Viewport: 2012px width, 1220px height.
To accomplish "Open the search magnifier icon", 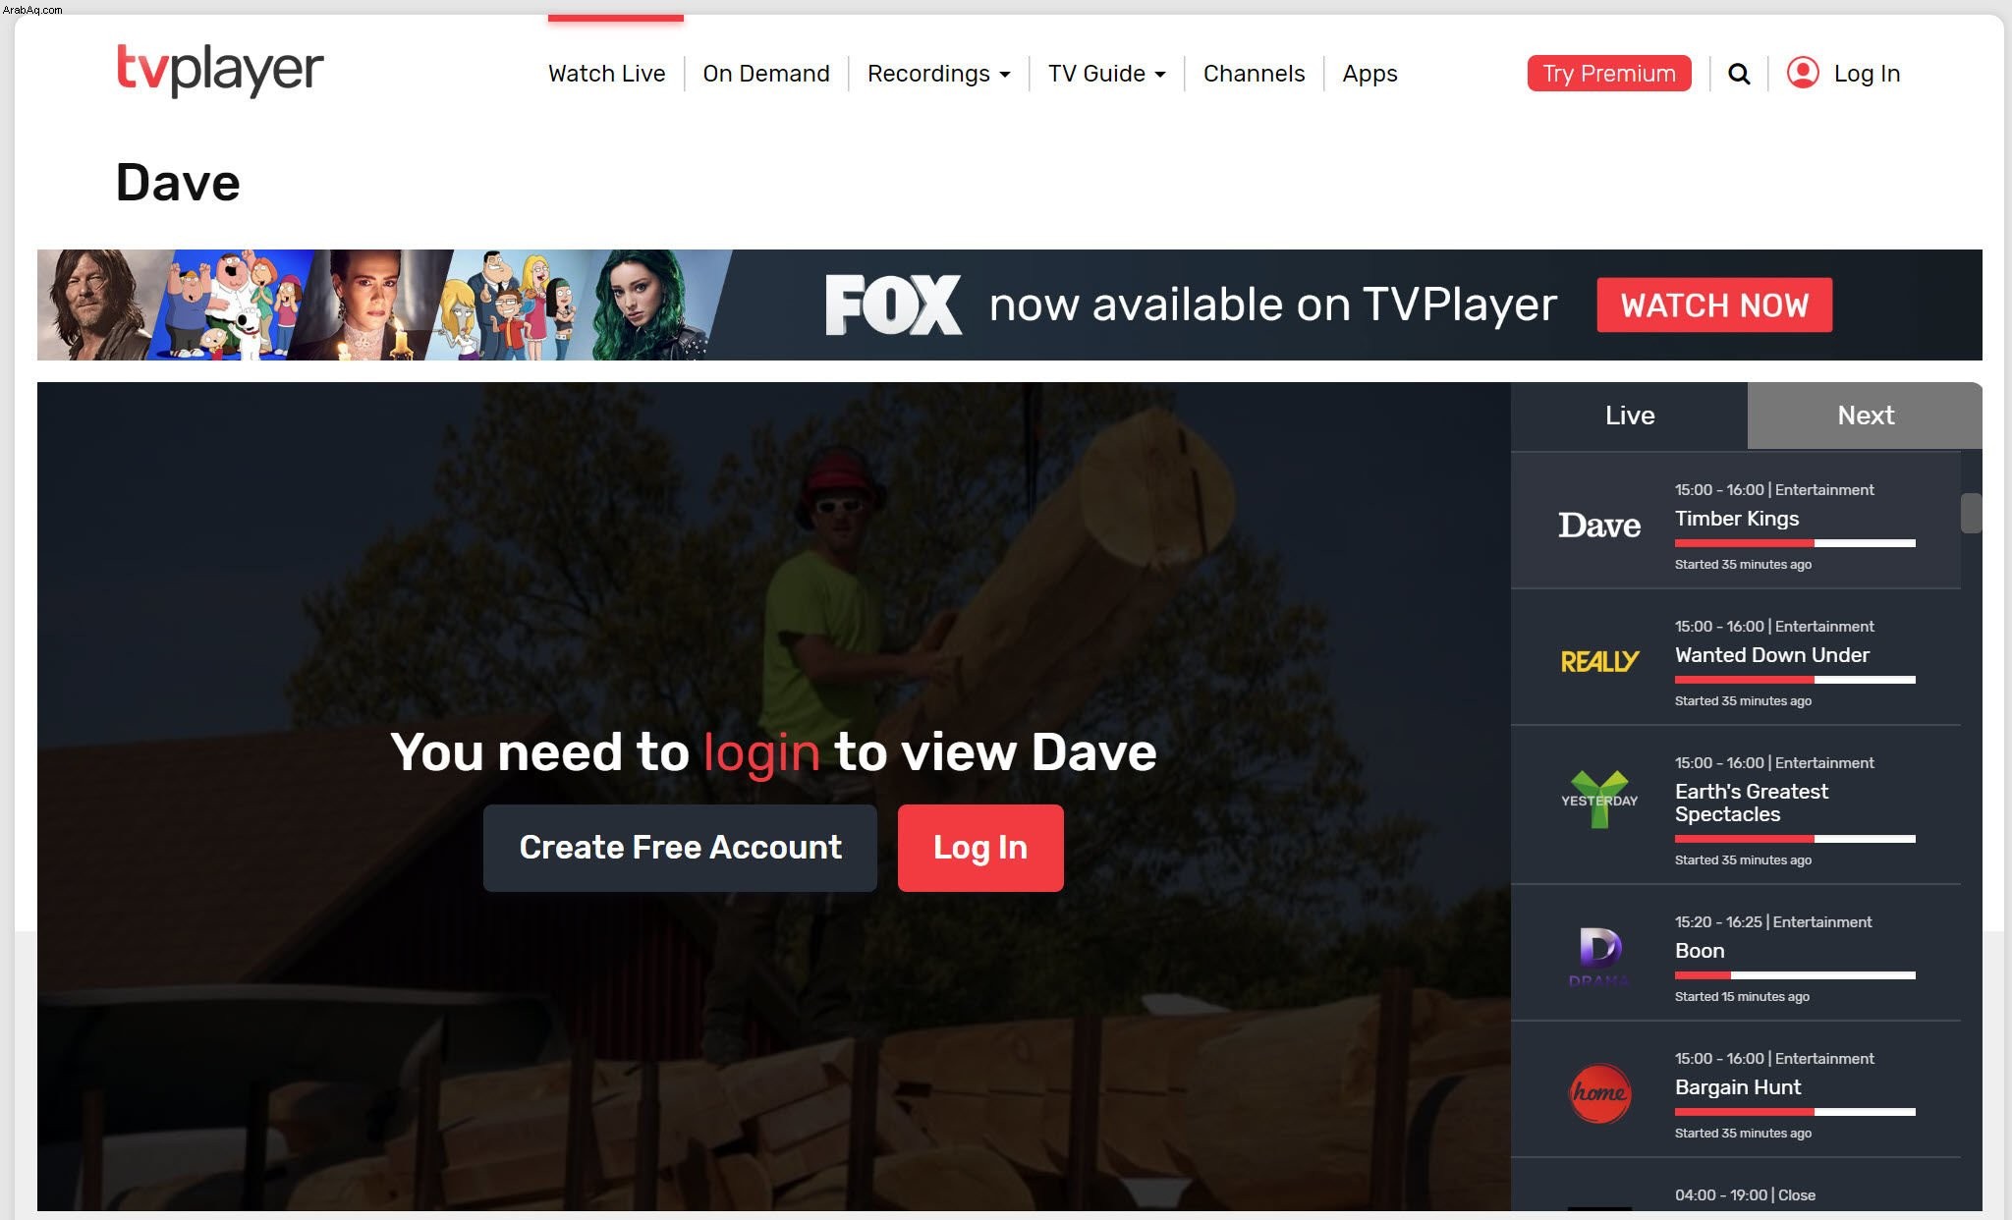I will tap(1739, 74).
